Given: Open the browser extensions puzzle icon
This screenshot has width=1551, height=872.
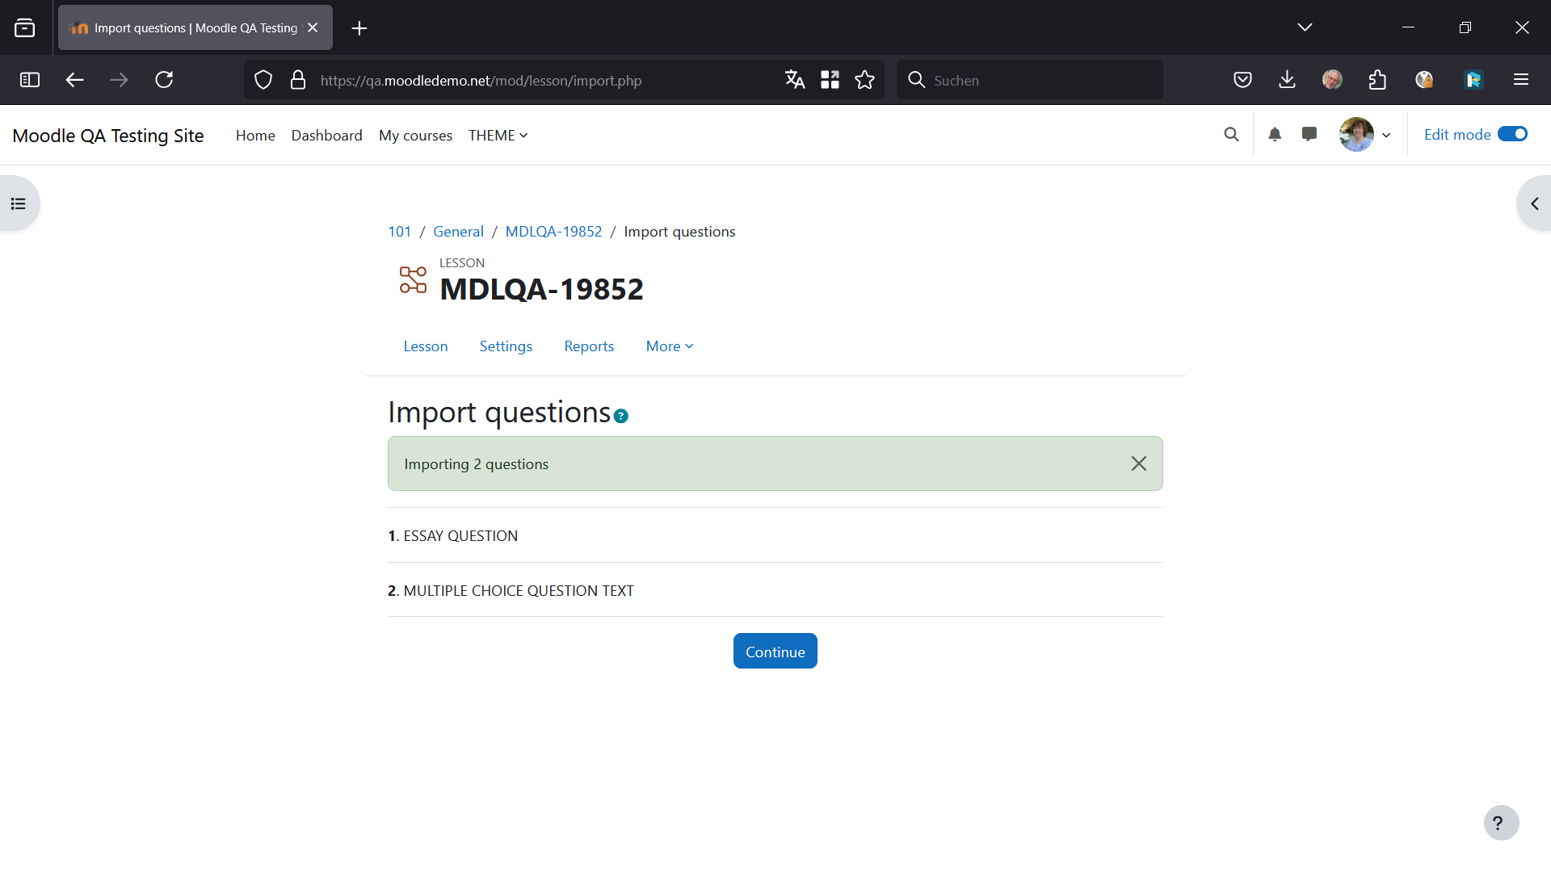Looking at the screenshot, I should (1378, 80).
